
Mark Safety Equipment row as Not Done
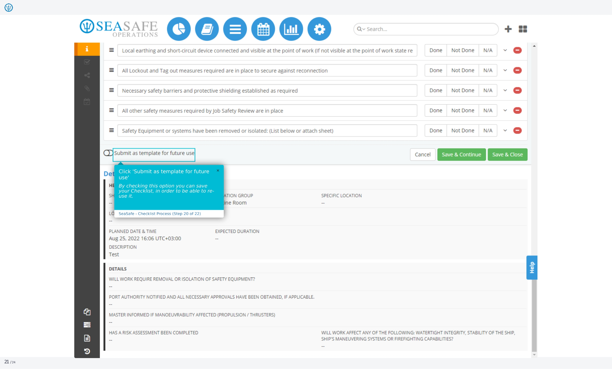(463, 131)
